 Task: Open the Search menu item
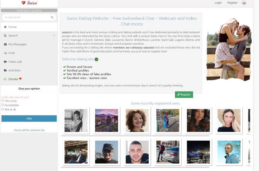(29, 35)
